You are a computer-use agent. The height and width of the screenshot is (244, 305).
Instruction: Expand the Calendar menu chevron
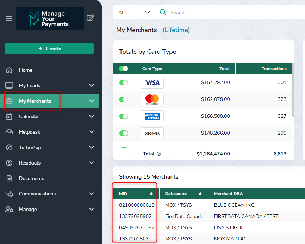click(x=92, y=116)
